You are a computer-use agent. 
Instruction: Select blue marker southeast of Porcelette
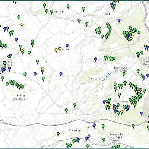(142, 114)
